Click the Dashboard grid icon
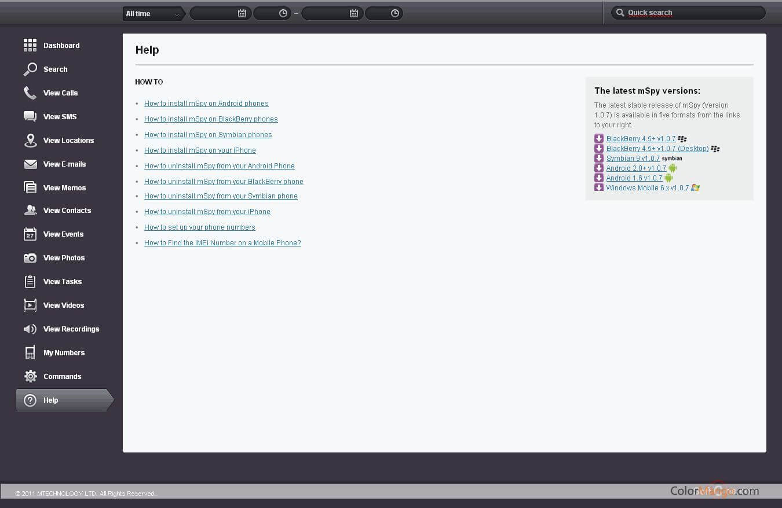 tap(30, 45)
